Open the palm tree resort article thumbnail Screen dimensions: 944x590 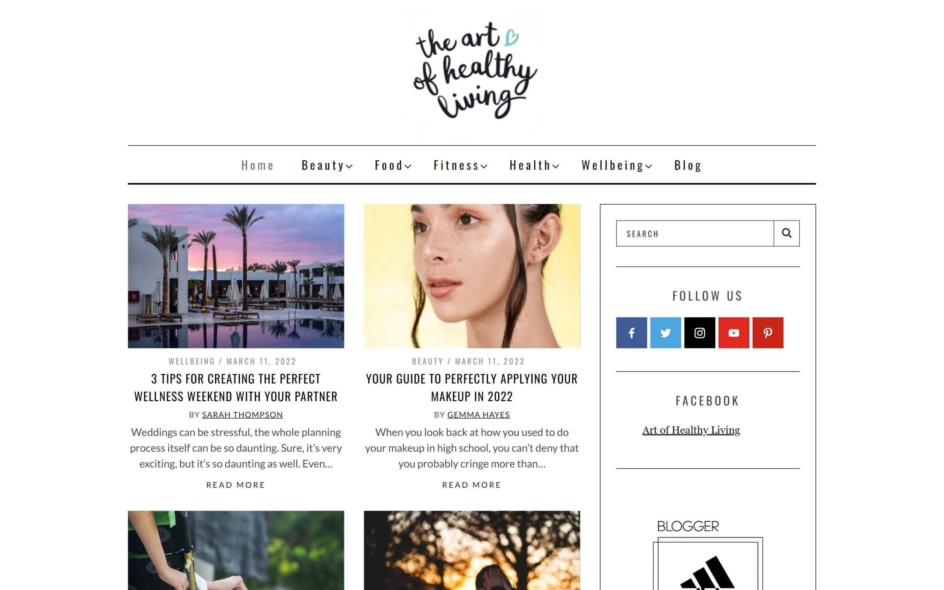tap(236, 276)
